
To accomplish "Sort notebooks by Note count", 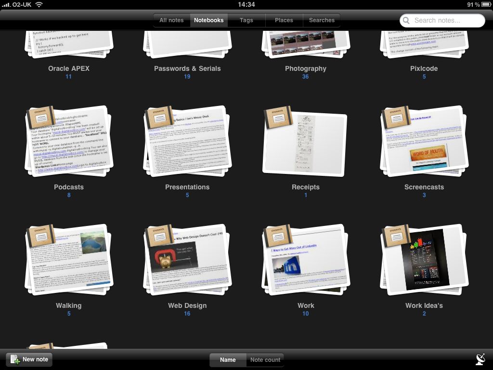I will tap(265, 360).
